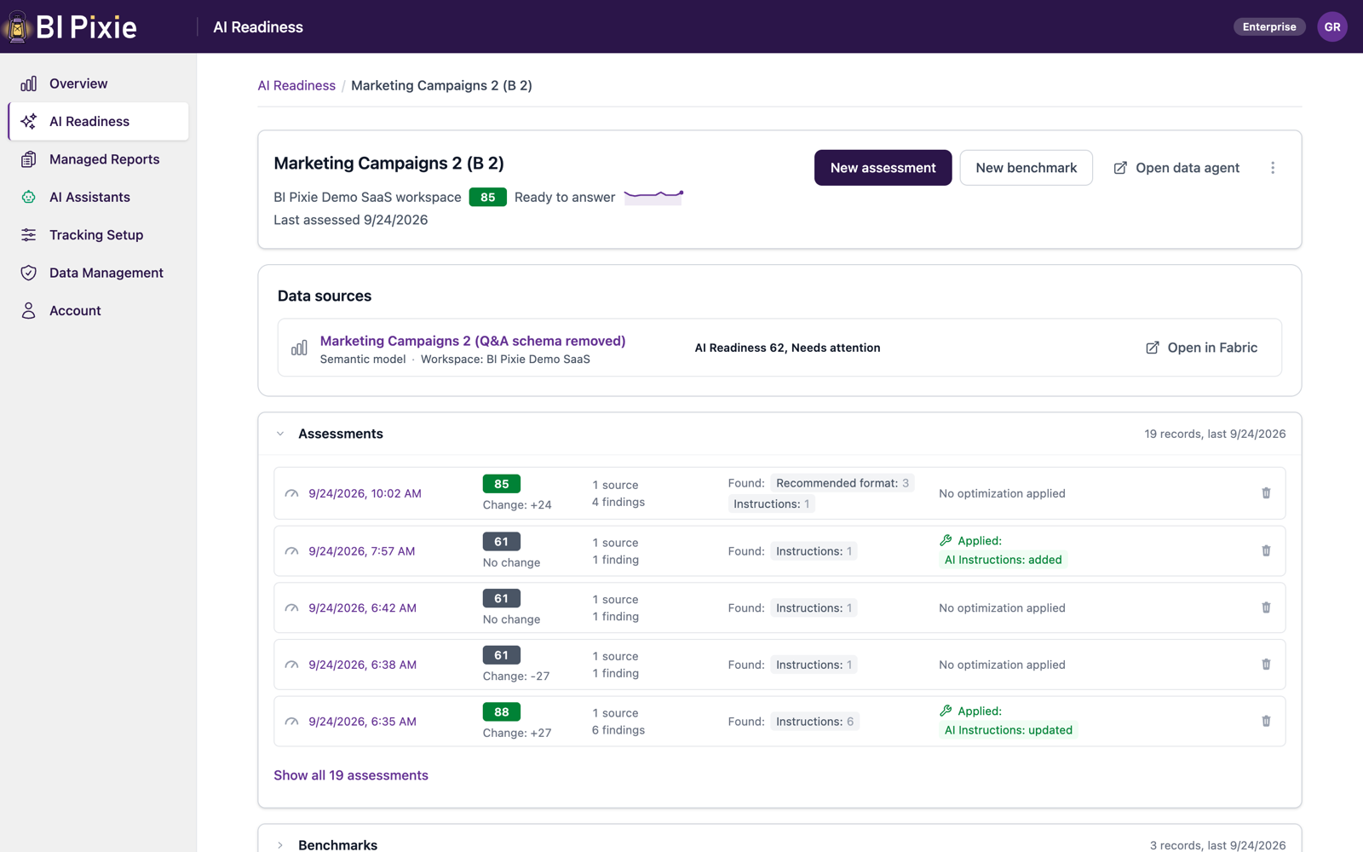The height and width of the screenshot is (852, 1363).
Task: Expand the Benchmarks section
Action: (280, 845)
